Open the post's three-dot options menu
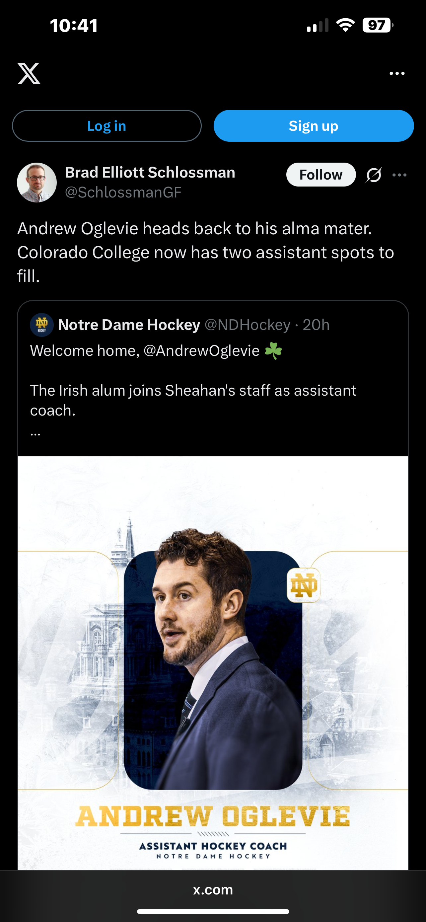Image resolution: width=426 pixels, height=922 pixels. 399,175
